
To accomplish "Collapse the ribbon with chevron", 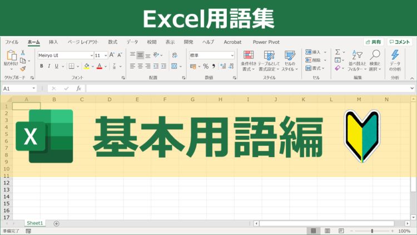I will pyautogui.click(x=412, y=78).
